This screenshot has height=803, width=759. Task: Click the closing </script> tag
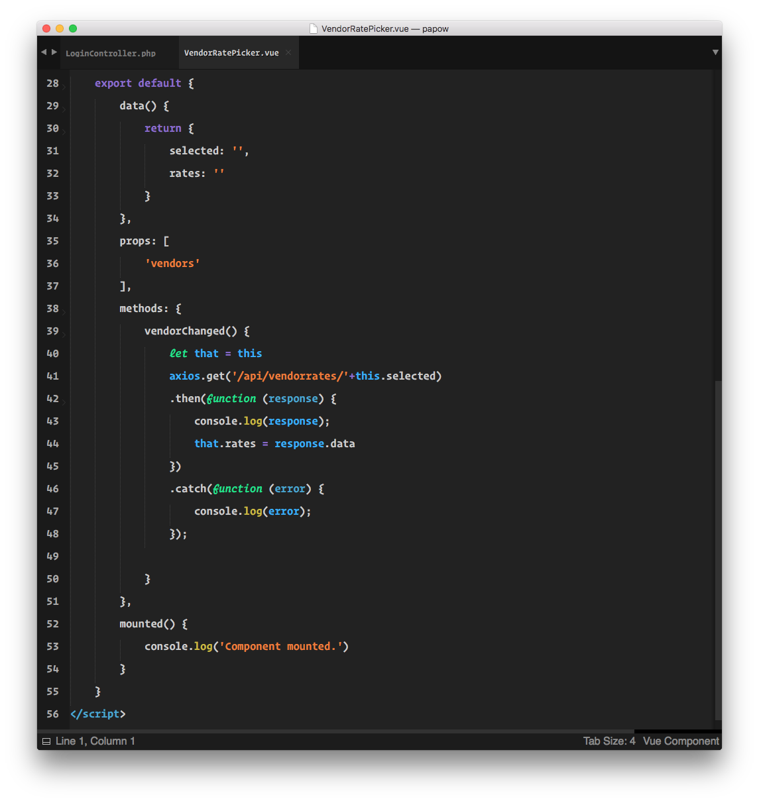tap(98, 714)
